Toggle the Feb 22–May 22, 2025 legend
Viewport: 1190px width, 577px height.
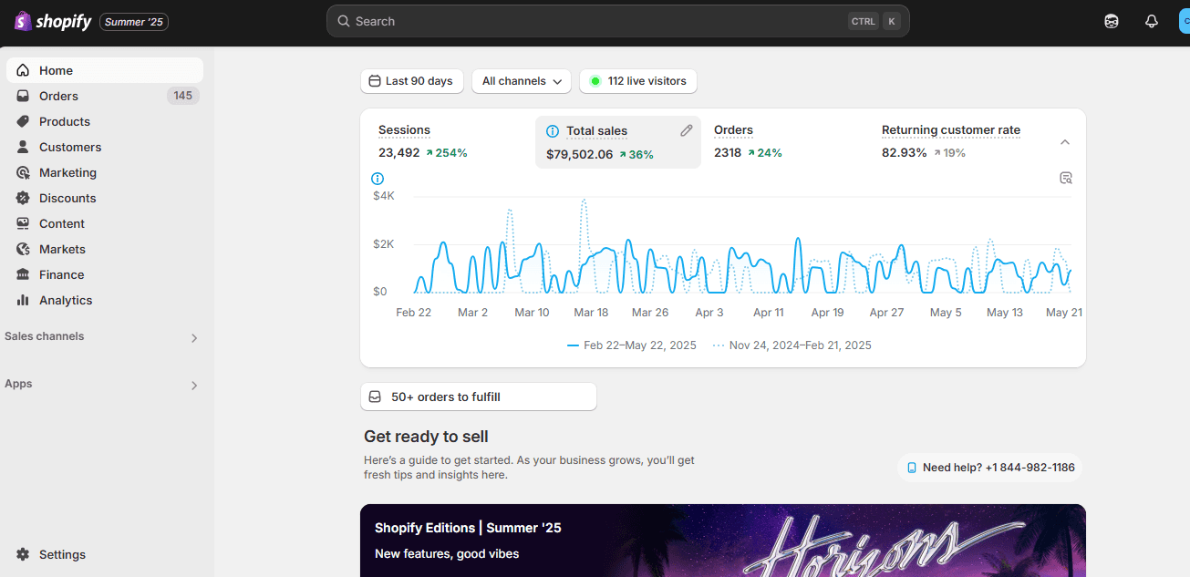(x=632, y=345)
